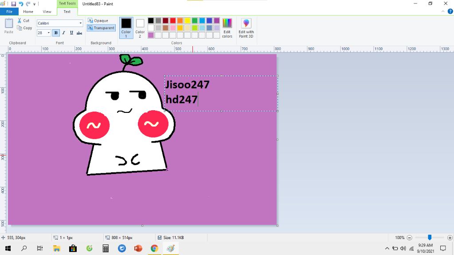Undo the last action via toolbar arrow
Image resolution: width=454 pixels, height=255 pixels.
pyautogui.click(x=21, y=4)
